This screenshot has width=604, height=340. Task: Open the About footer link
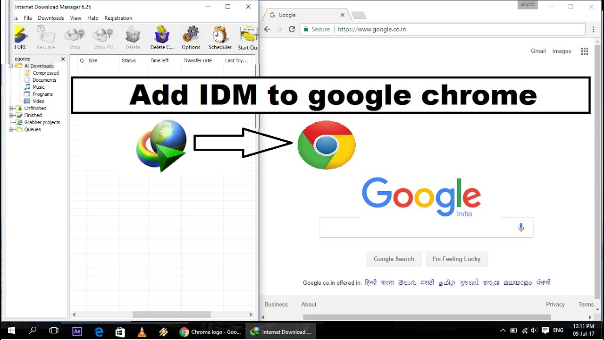point(309,305)
